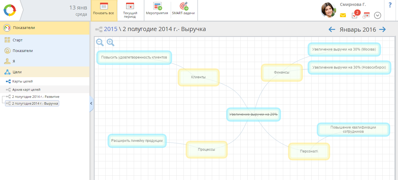Screen dimensions: 398x180
Task: Expand the user menu chevron
Action: [377, 15]
